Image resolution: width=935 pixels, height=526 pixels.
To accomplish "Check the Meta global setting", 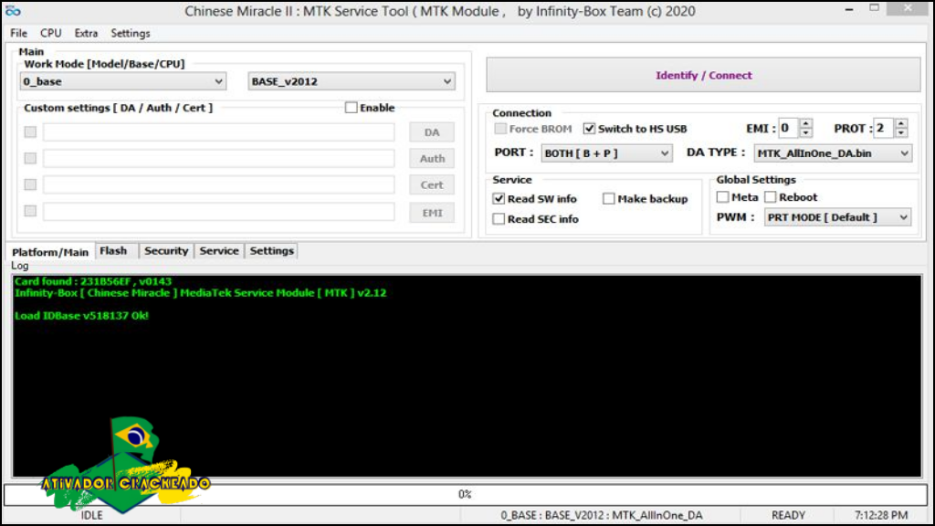I will click(723, 197).
